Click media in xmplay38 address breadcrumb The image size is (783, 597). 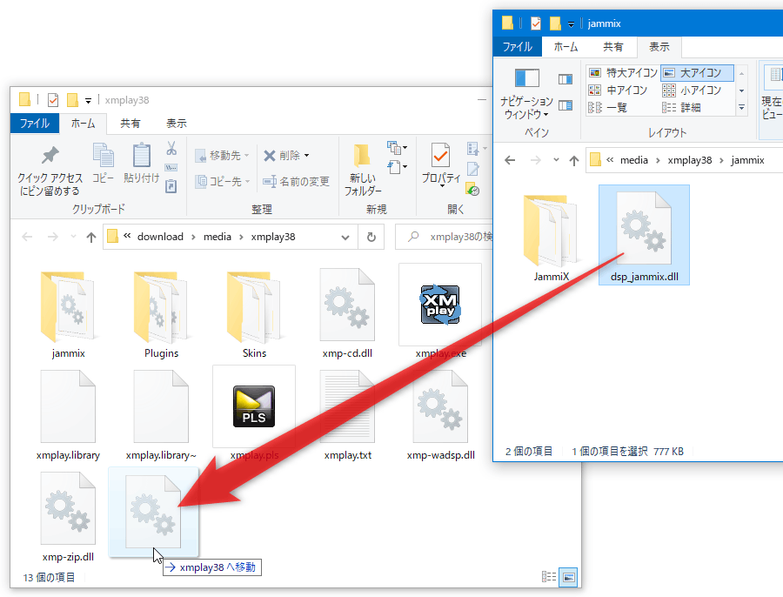coord(217,237)
